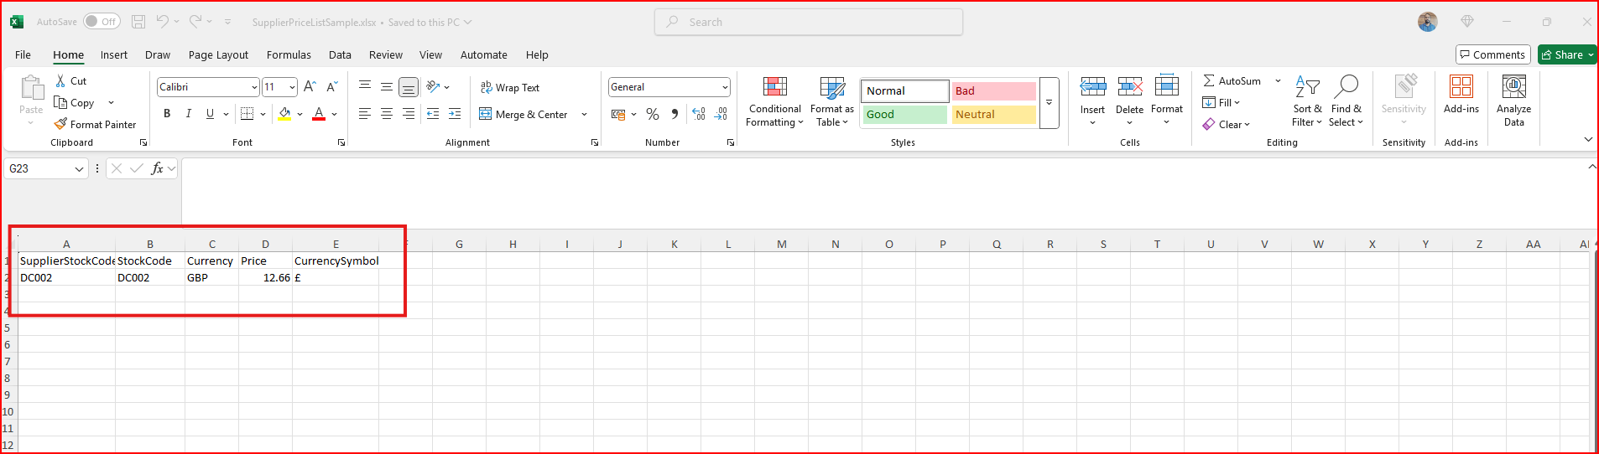This screenshot has height=454, width=1599.
Task: Toggle Center horizontal alignment
Action: (387, 114)
